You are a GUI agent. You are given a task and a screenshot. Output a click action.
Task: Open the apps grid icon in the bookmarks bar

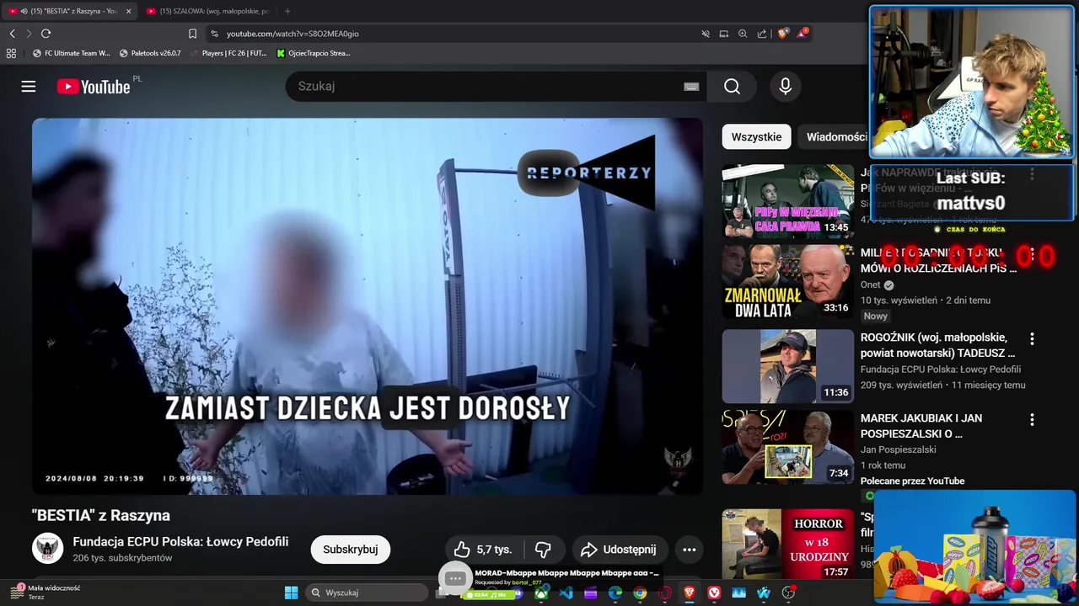(11, 53)
